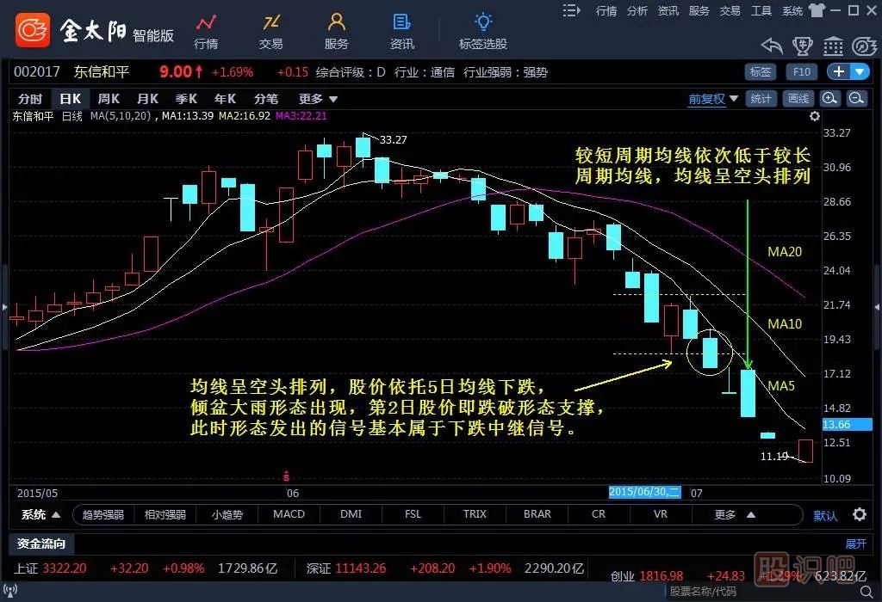Image resolution: width=882 pixels, height=602 pixels.
Task: Expand 更多 for additional K-line periods
Action: pos(312,98)
